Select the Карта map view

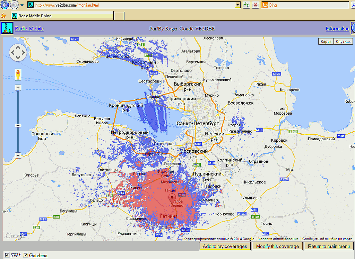[326, 42]
